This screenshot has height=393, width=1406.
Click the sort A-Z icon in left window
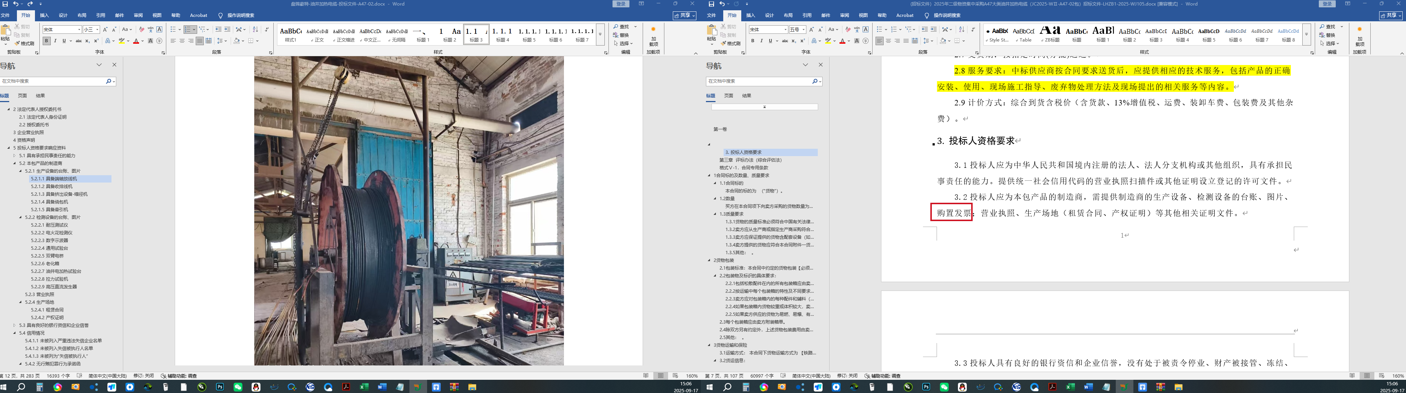(255, 29)
